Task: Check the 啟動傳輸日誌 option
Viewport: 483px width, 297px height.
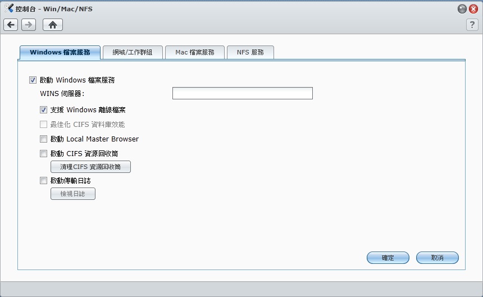Action: 44,181
